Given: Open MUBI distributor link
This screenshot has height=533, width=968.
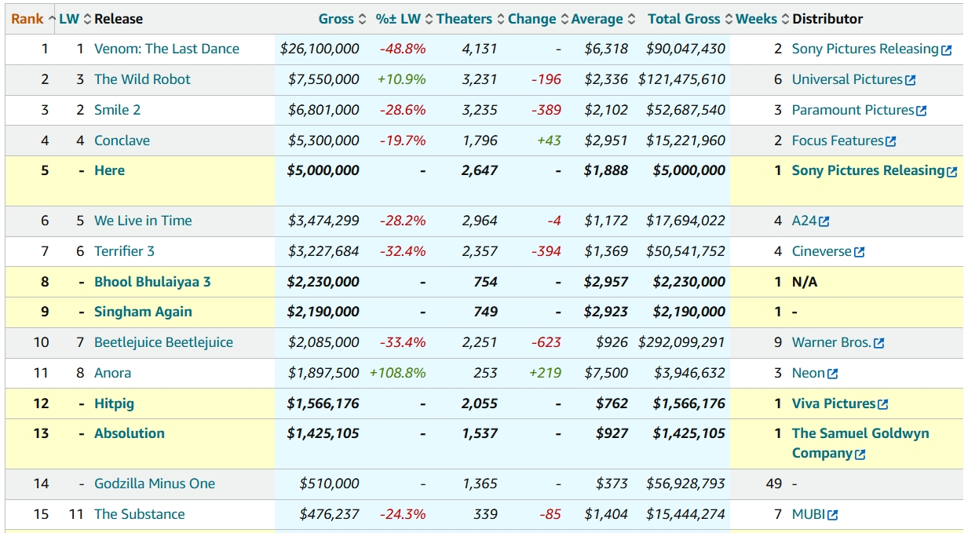Looking at the screenshot, I should coord(809,514).
